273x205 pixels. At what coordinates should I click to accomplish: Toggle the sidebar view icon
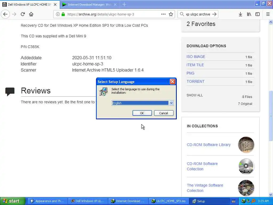pyautogui.click(x=258, y=14)
